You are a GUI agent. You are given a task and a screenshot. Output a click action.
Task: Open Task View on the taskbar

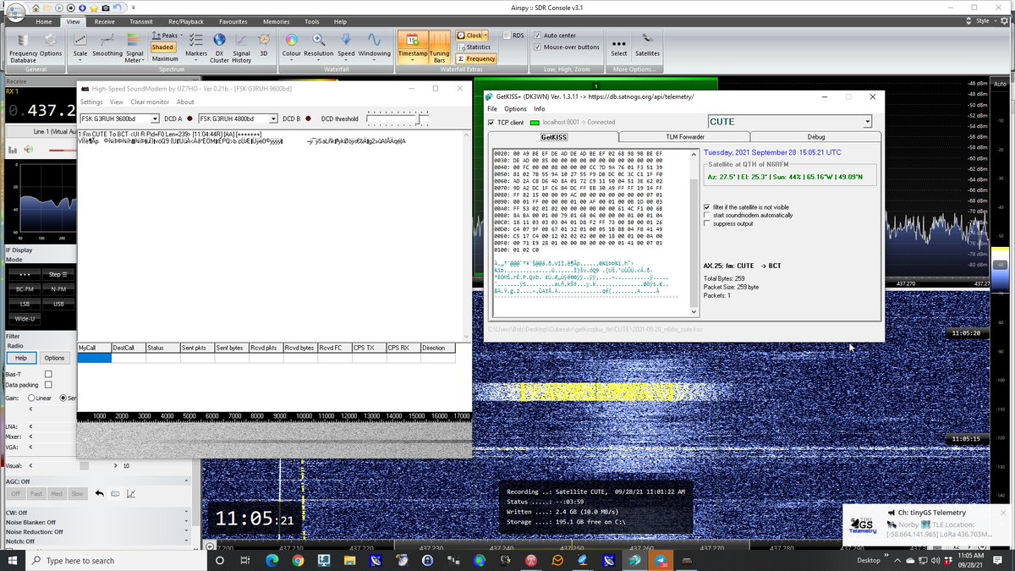point(245,560)
